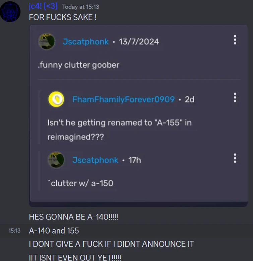The height and width of the screenshot is (261, 253).
Task: Click the jc4! [<3] username
Action: (43, 6)
